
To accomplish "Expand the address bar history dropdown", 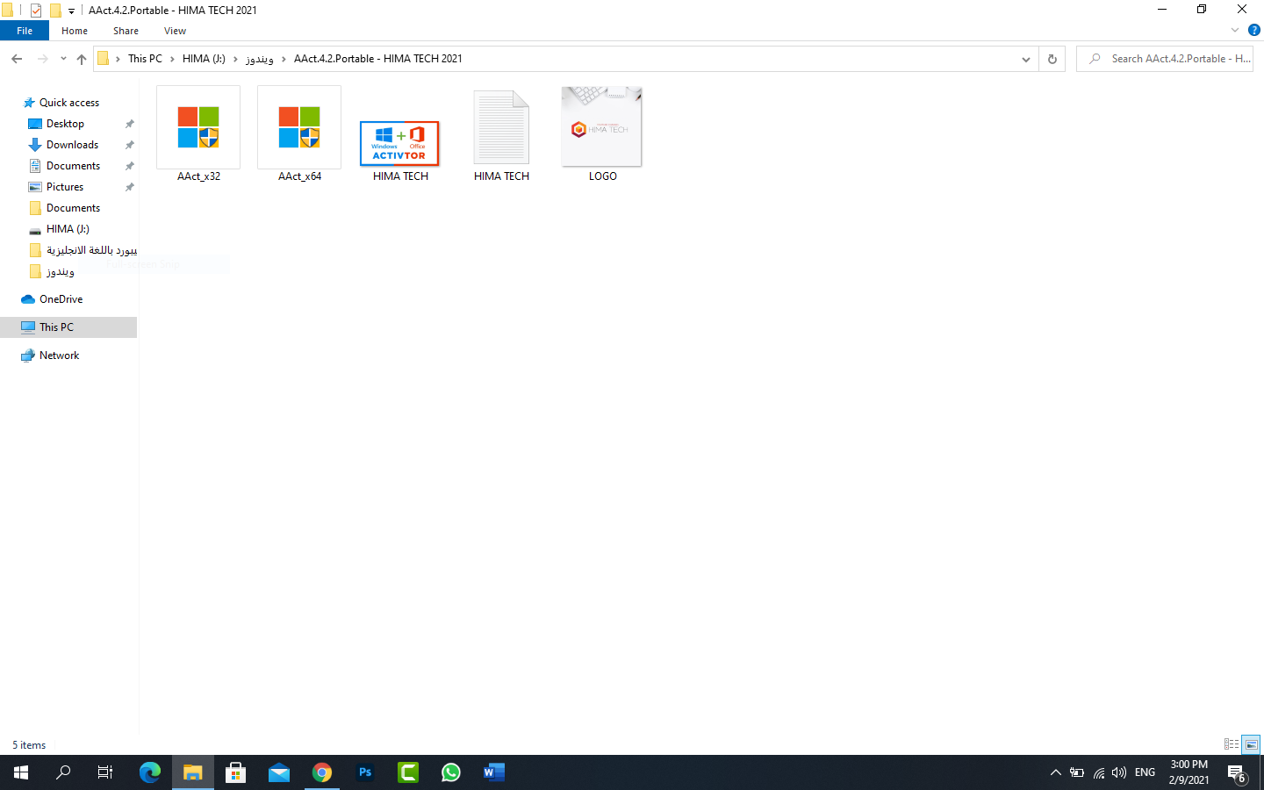I will pos(1026,59).
